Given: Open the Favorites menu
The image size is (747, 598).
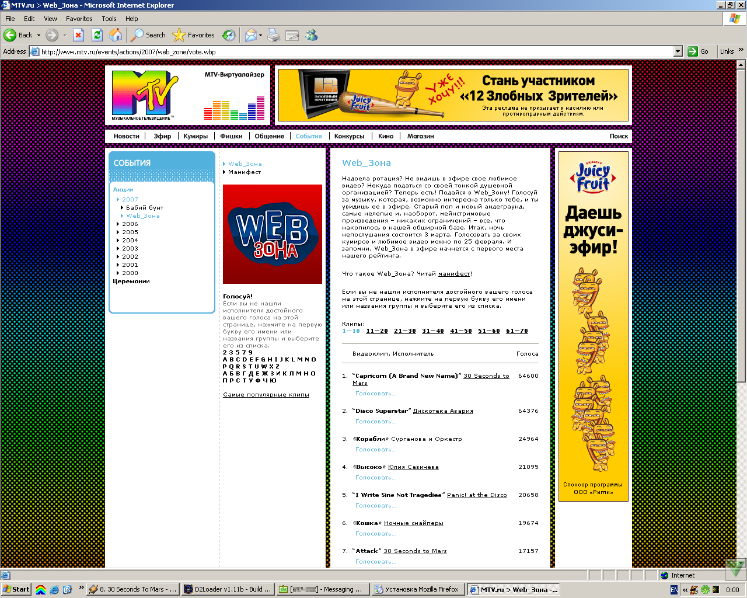Looking at the screenshot, I should click(x=79, y=19).
